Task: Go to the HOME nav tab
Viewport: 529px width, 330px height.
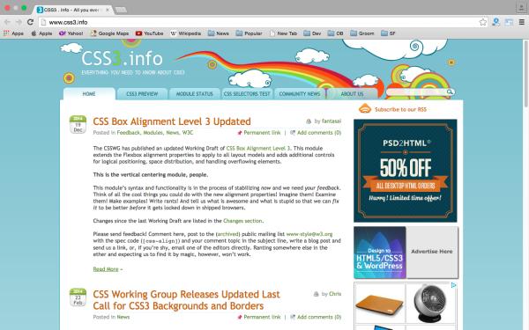Action: [x=89, y=93]
